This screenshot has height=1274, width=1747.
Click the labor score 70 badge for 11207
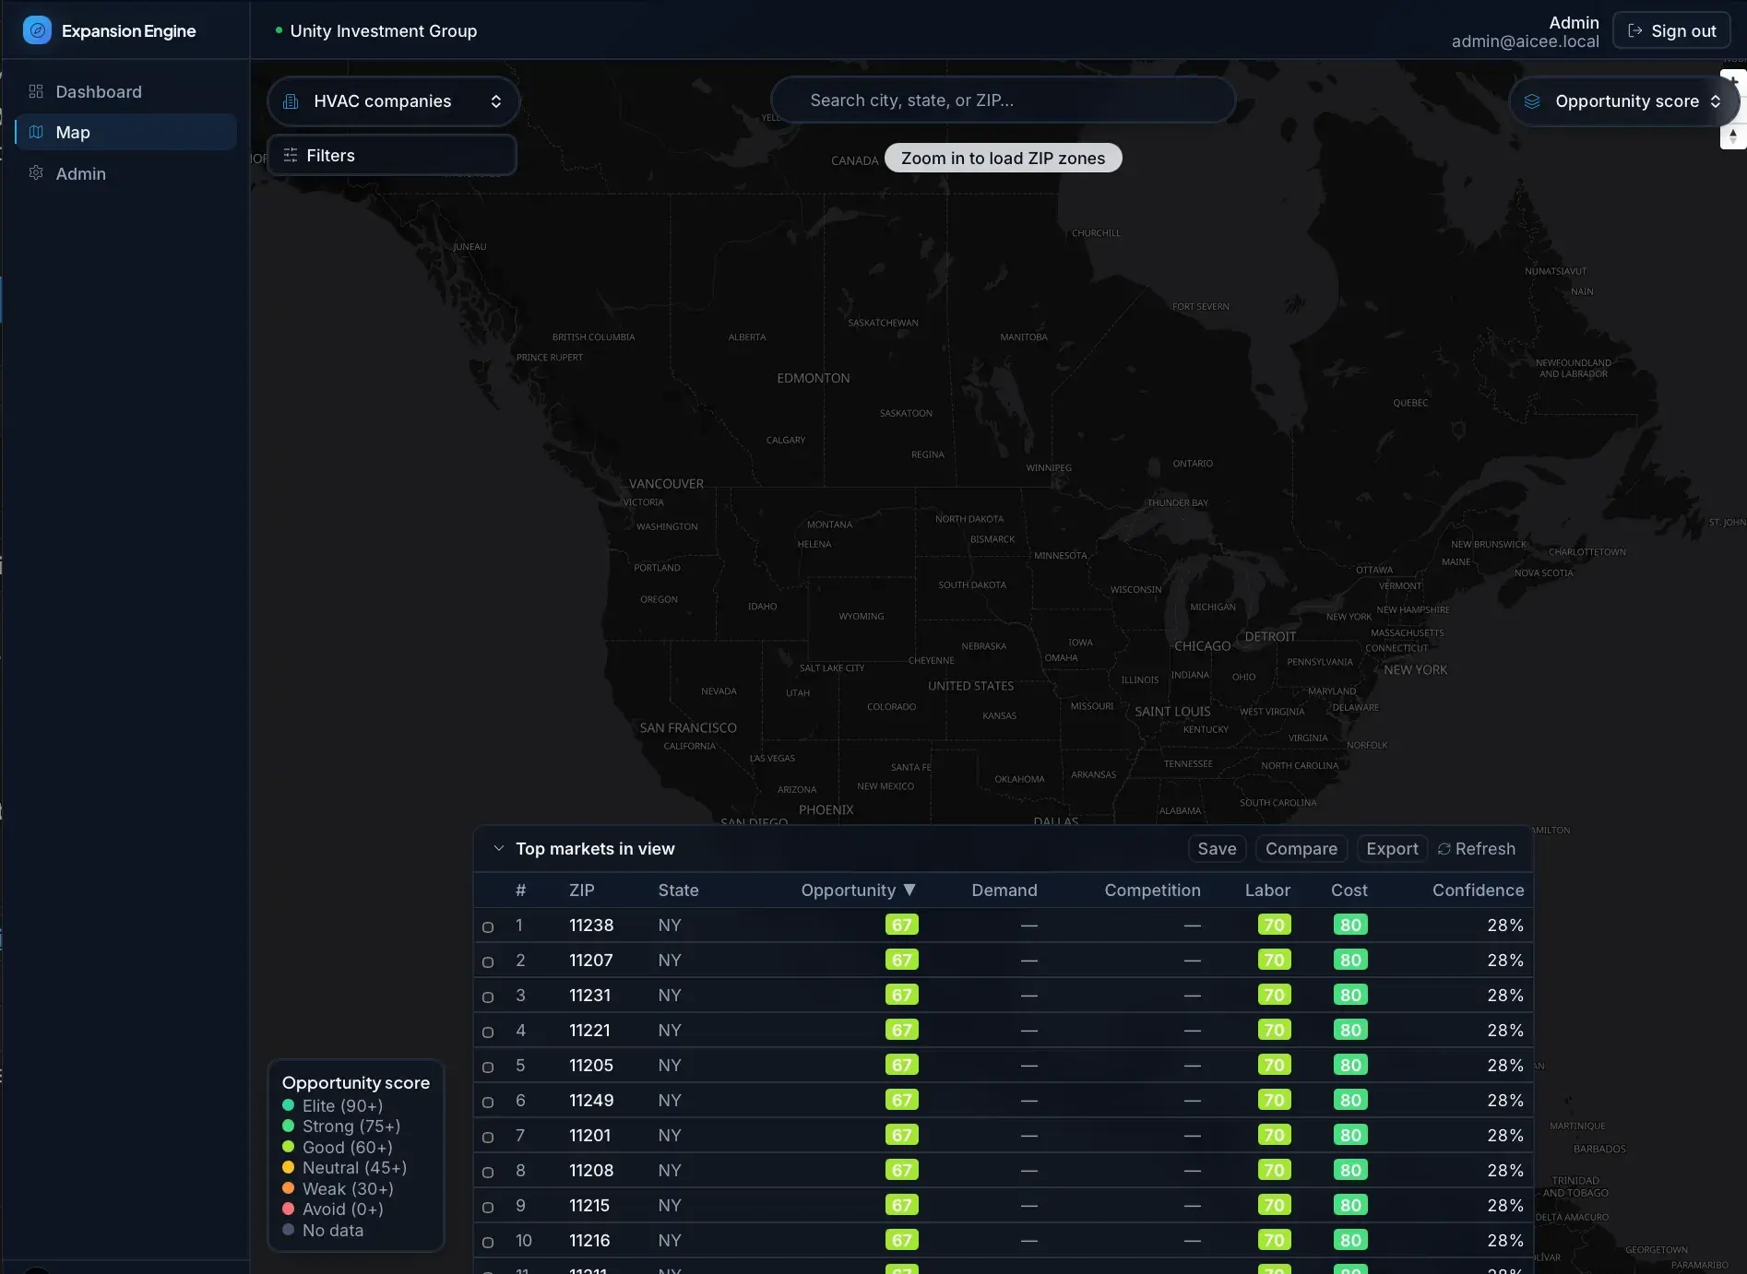(x=1274, y=960)
